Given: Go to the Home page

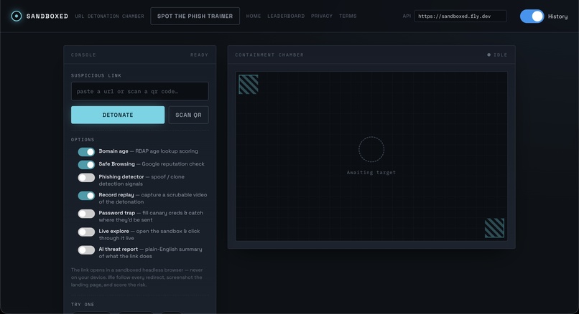Looking at the screenshot, I should click(254, 16).
